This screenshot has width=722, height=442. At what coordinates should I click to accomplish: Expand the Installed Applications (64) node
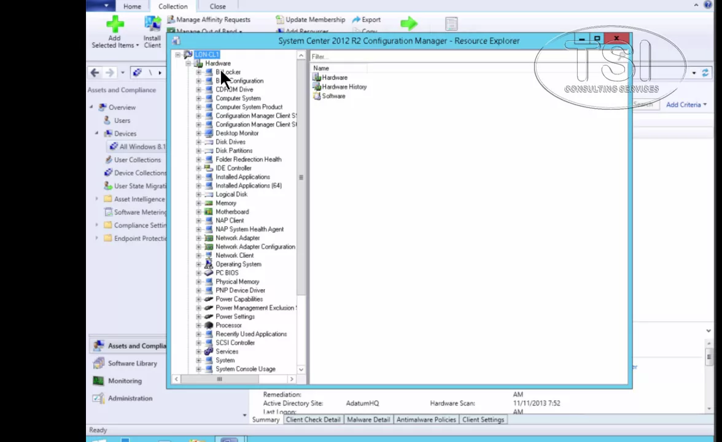[198, 185]
